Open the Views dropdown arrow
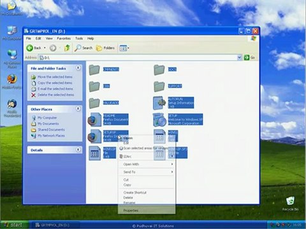 [x=128, y=48]
